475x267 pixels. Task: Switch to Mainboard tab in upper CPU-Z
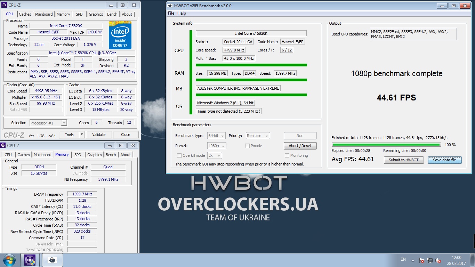click(x=44, y=14)
